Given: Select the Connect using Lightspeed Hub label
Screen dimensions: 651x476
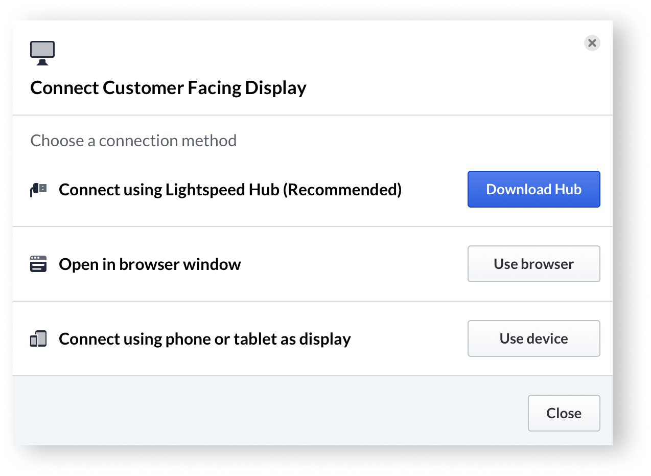Looking at the screenshot, I should point(230,190).
